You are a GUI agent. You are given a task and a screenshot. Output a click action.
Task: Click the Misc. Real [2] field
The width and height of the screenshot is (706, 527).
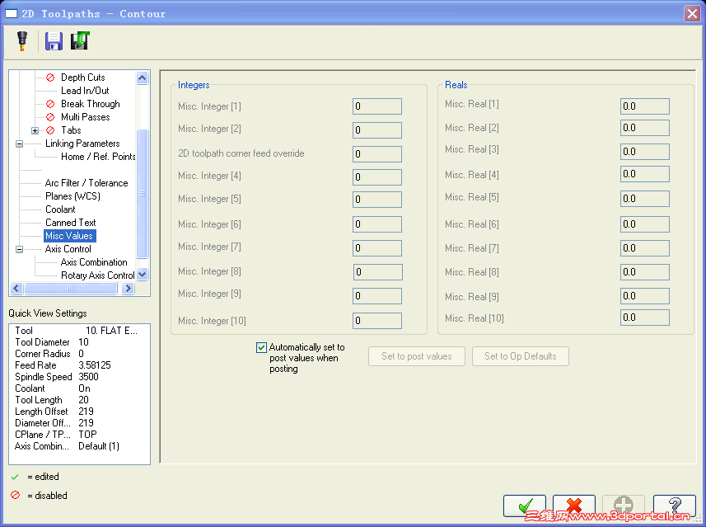pyautogui.click(x=645, y=128)
